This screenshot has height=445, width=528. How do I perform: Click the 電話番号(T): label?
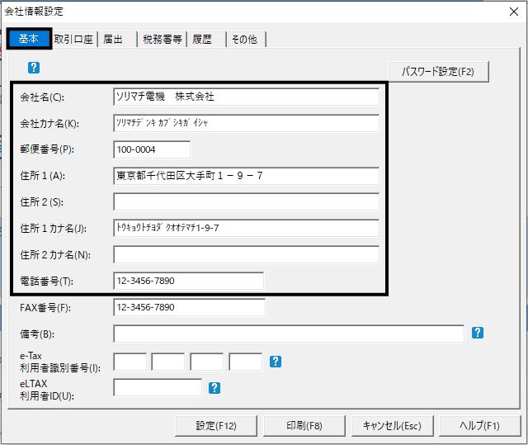[x=46, y=282]
